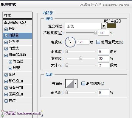Click the 阻塞 slider handle
The image size is (132, 118).
[x=81, y=58]
